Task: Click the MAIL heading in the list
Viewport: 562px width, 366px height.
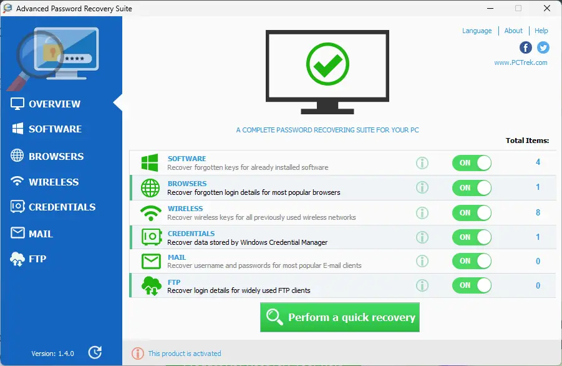Action: (x=177, y=257)
